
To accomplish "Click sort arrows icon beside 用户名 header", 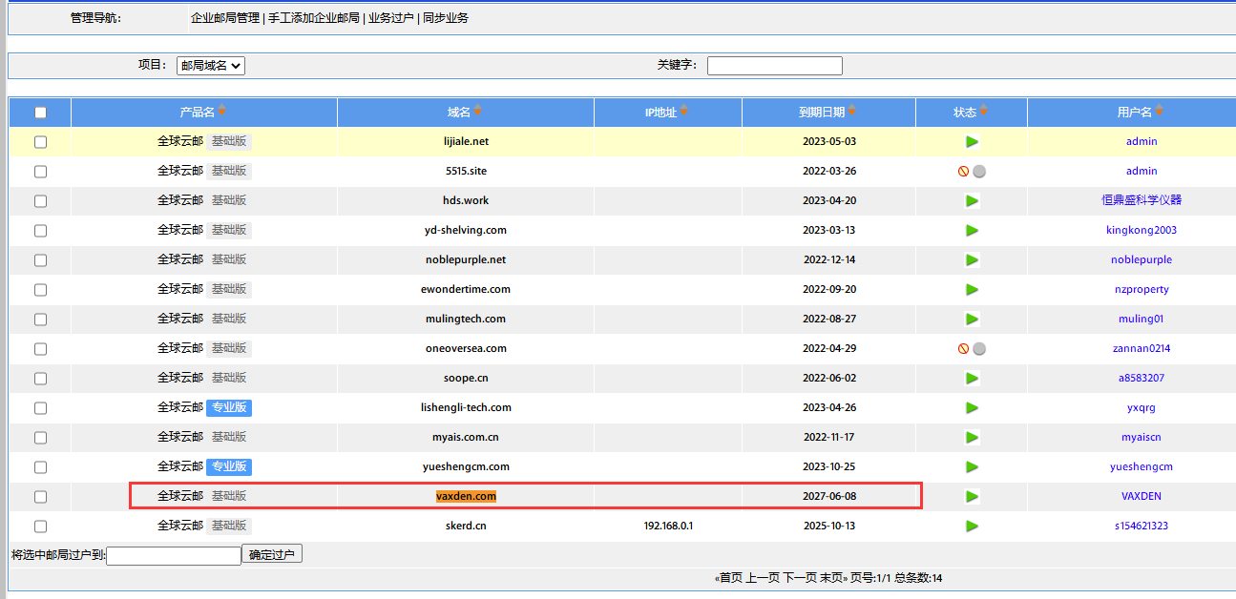I will tap(1159, 112).
